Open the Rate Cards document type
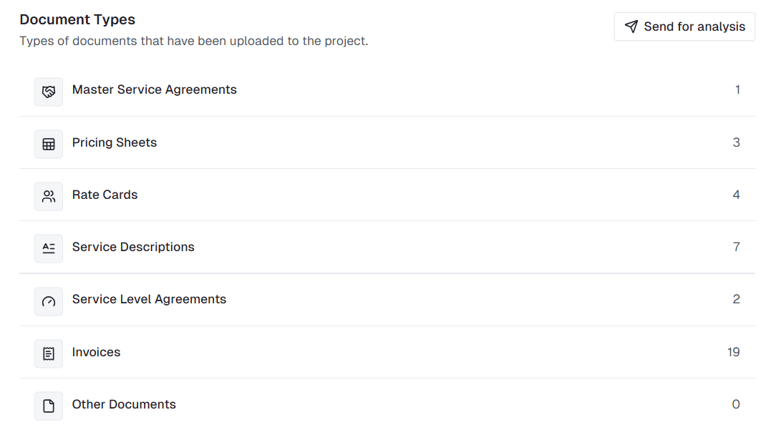 105,195
